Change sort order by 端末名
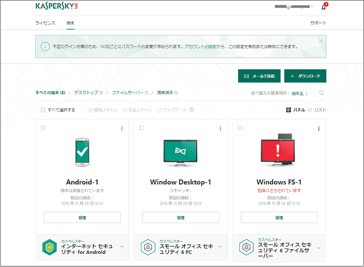 299,93
